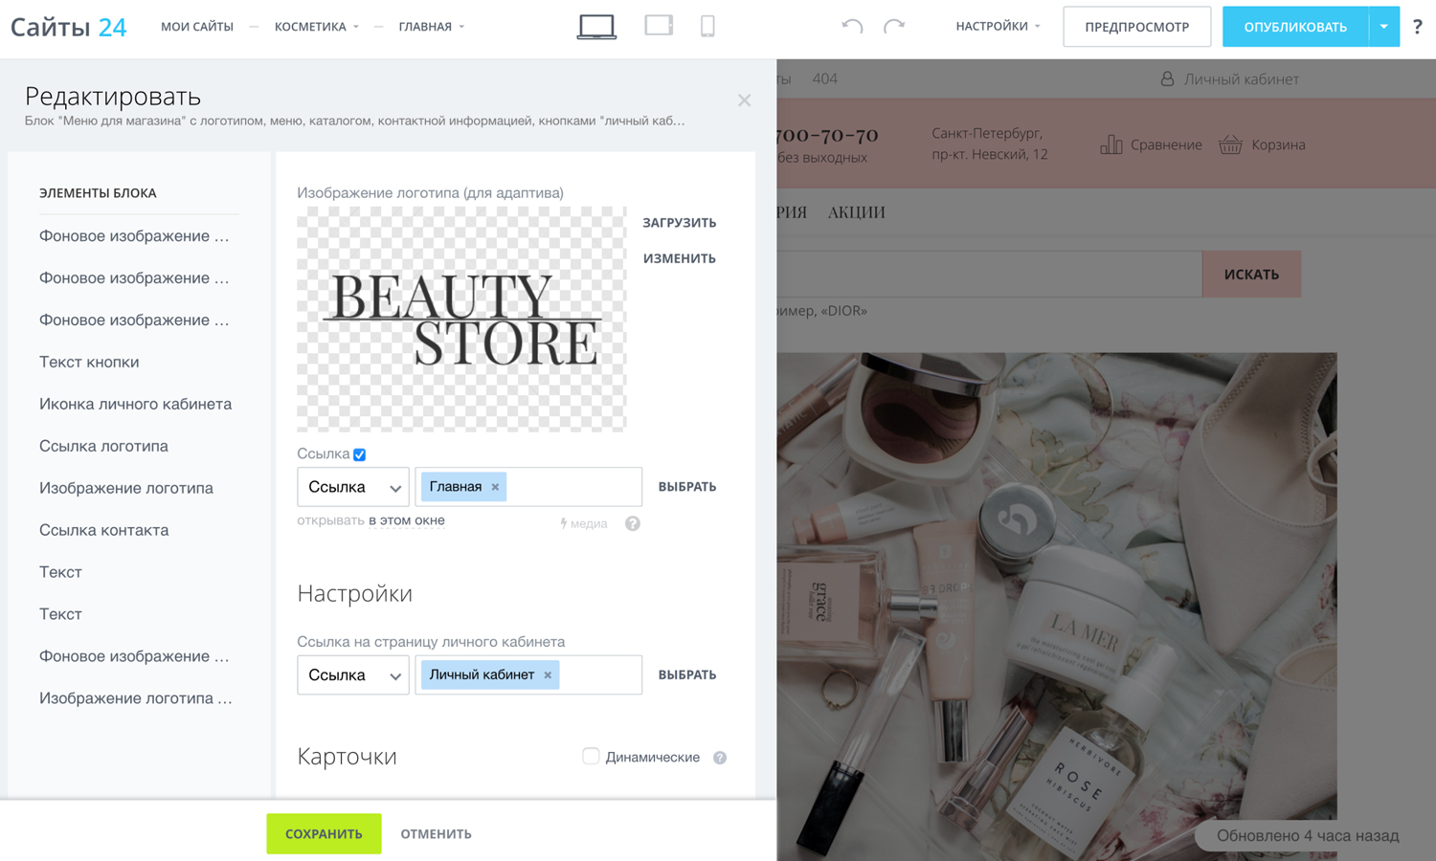The image size is (1436, 861).
Task: Switch to mobile phone preview icon
Action: (707, 26)
